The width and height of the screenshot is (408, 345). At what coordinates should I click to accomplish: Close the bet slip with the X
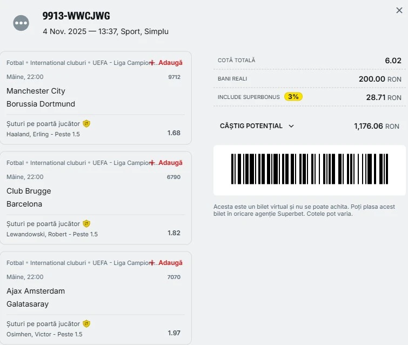click(399, 10)
